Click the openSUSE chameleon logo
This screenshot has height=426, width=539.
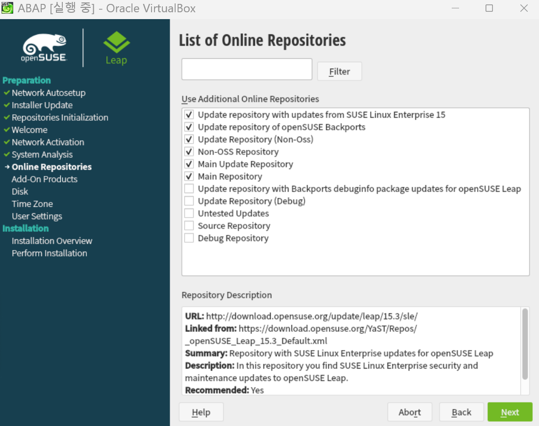[44, 48]
